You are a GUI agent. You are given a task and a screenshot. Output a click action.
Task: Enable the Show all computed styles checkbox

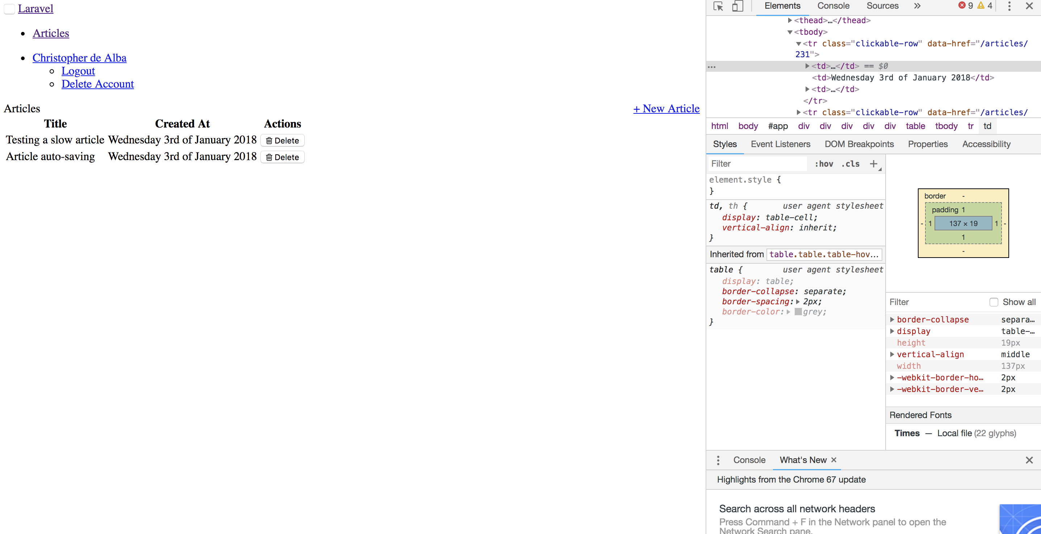994,302
